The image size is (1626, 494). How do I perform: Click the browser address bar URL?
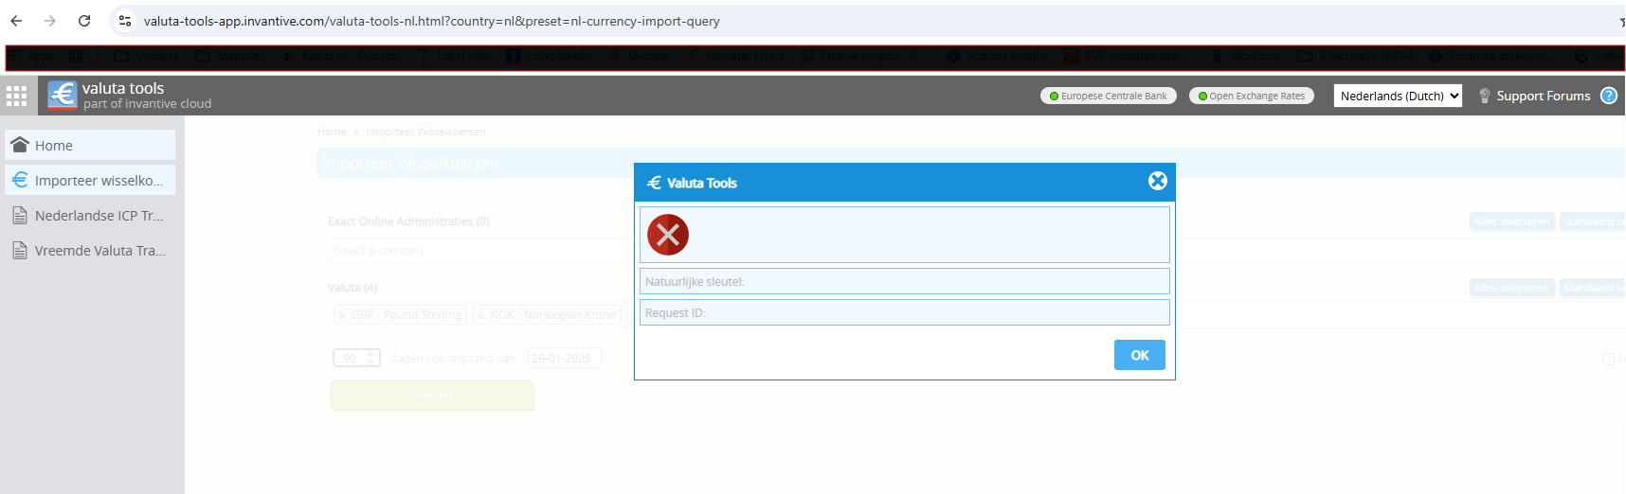(431, 21)
